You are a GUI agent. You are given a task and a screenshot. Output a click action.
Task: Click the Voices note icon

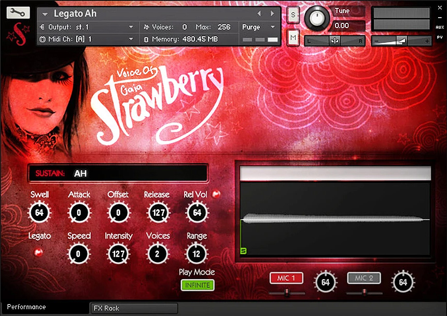click(146, 27)
